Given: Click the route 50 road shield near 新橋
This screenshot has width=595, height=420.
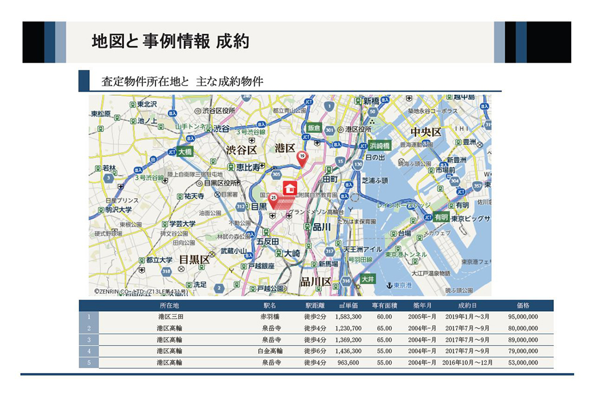Looking at the screenshot, I should [x=372, y=112].
